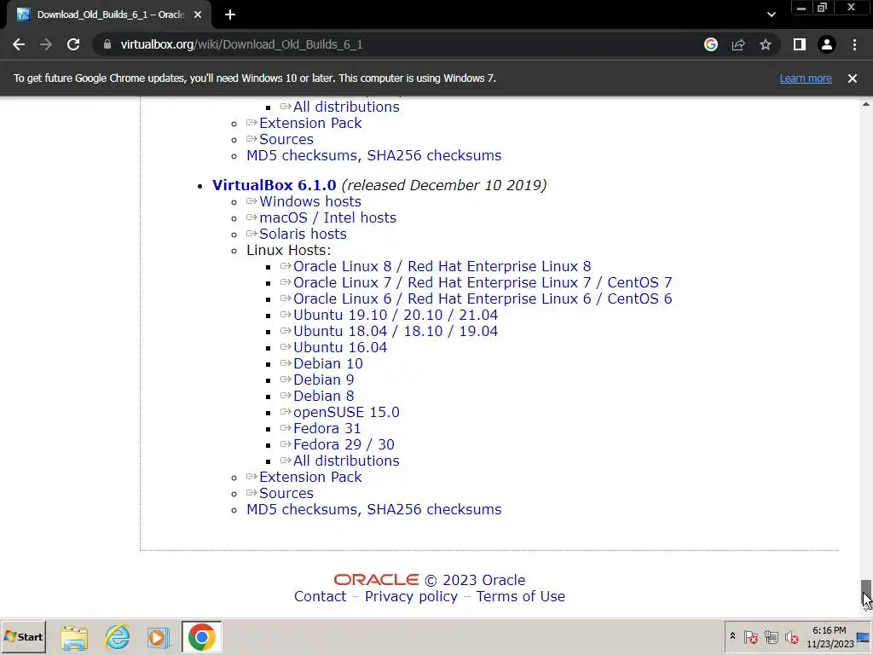Viewport: 873px width, 655px height.
Task: Reload the VirtualBox page
Action: (x=73, y=44)
